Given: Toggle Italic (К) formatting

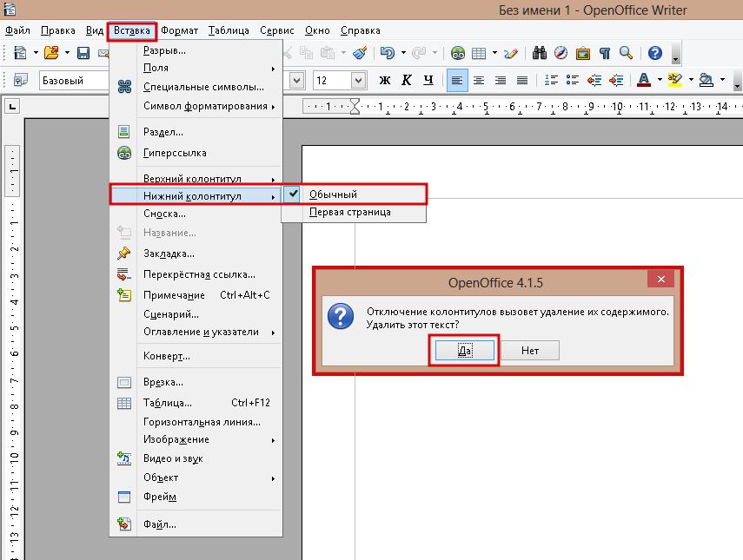Looking at the screenshot, I should (x=406, y=81).
